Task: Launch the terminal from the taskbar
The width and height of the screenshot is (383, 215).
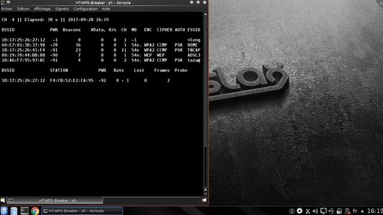Action: (25, 211)
